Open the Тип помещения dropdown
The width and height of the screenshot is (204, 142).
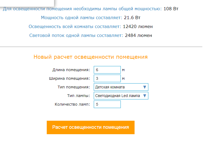tap(121, 87)
